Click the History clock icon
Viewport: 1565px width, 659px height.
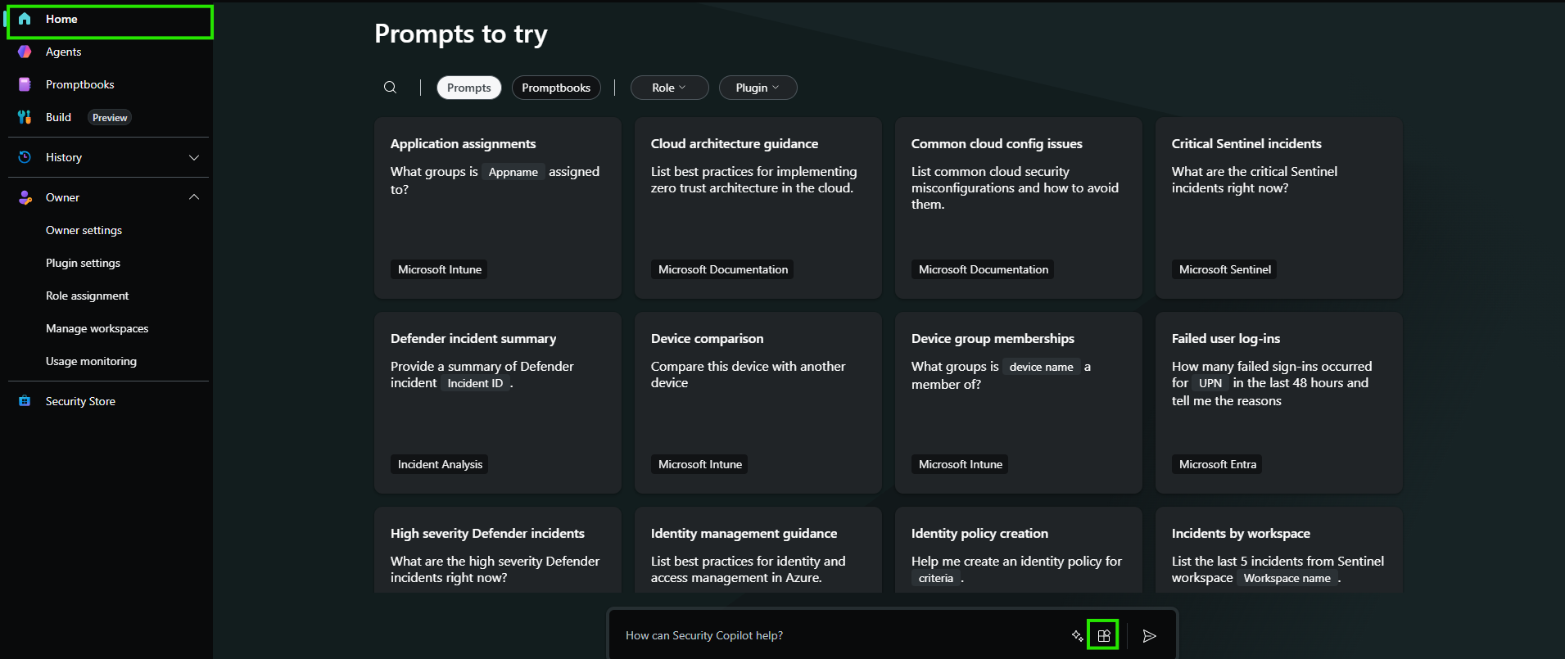(25, 157)
